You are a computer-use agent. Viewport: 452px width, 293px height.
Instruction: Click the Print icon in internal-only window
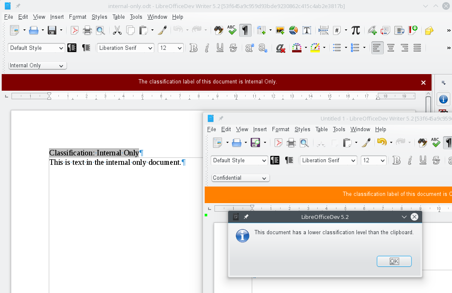point(87,30)
